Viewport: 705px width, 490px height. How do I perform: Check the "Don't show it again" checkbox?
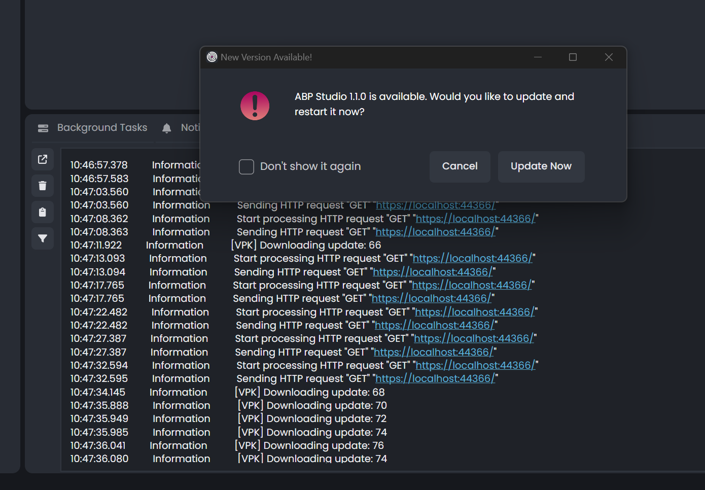click(x=246, y=166)
